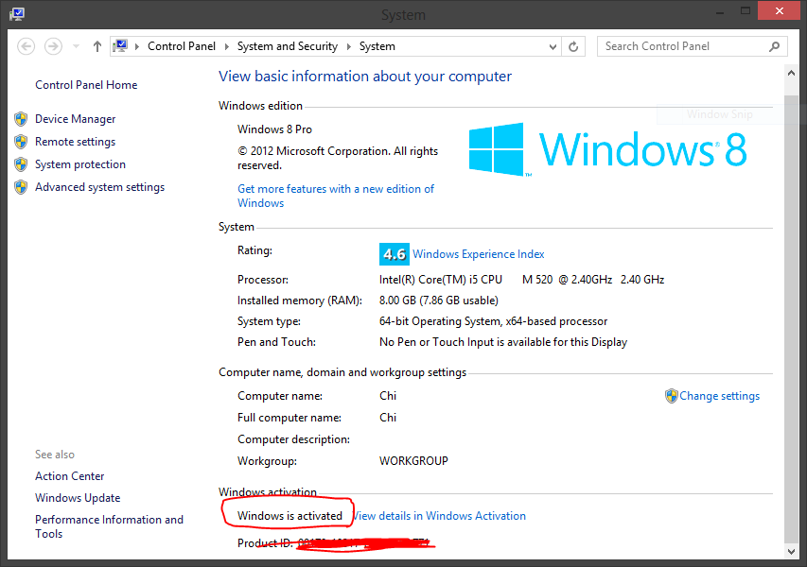Select System breadcrumb item
807x567 pixels.
click(377, 46)
